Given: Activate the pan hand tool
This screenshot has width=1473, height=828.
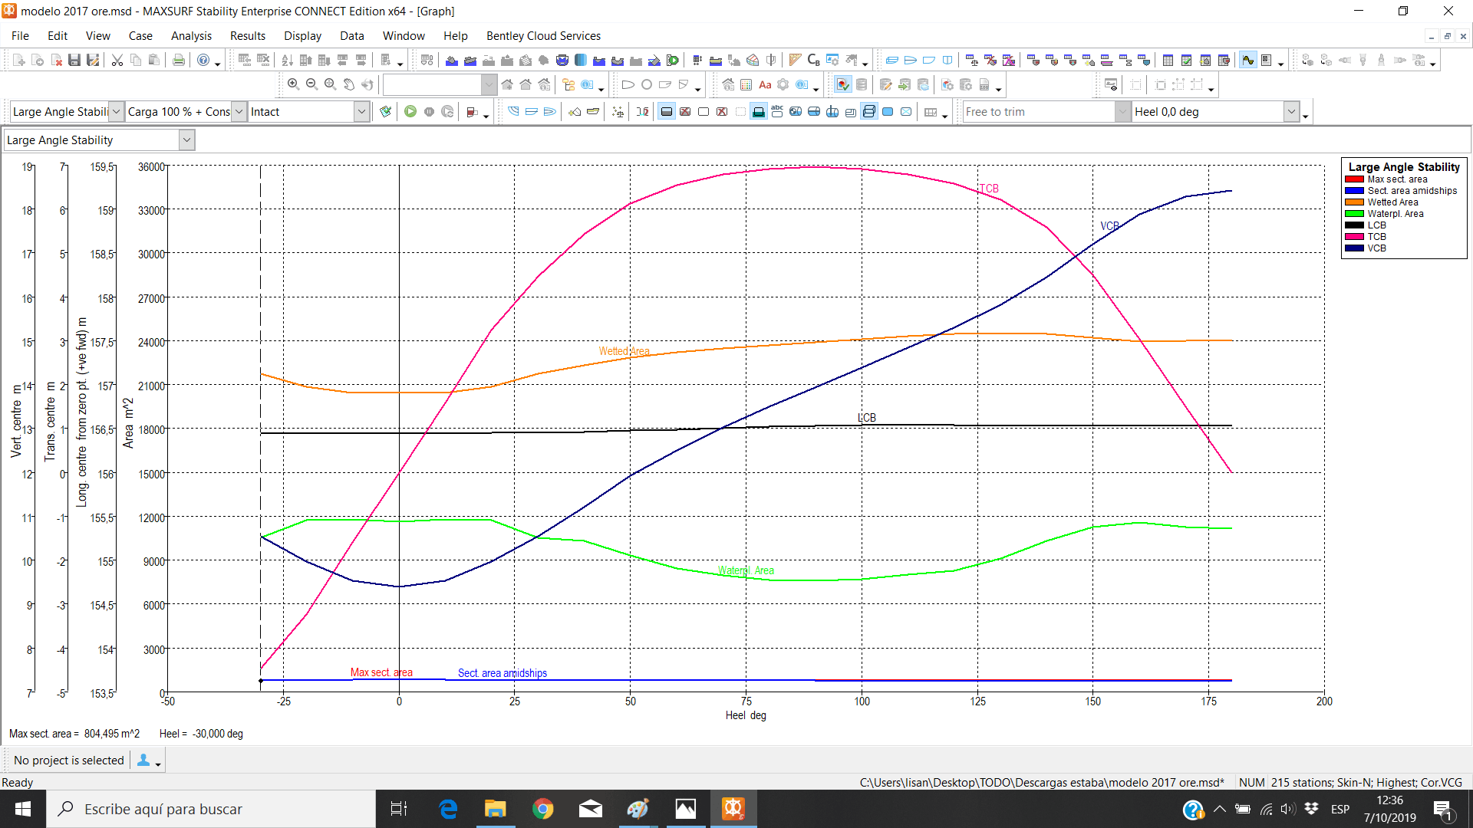Looking at the screenshot, I should [x=348, y=84].
